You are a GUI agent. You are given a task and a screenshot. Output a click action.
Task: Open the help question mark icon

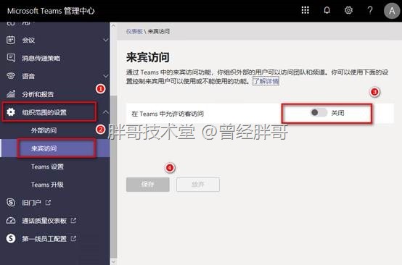[370, 10]
